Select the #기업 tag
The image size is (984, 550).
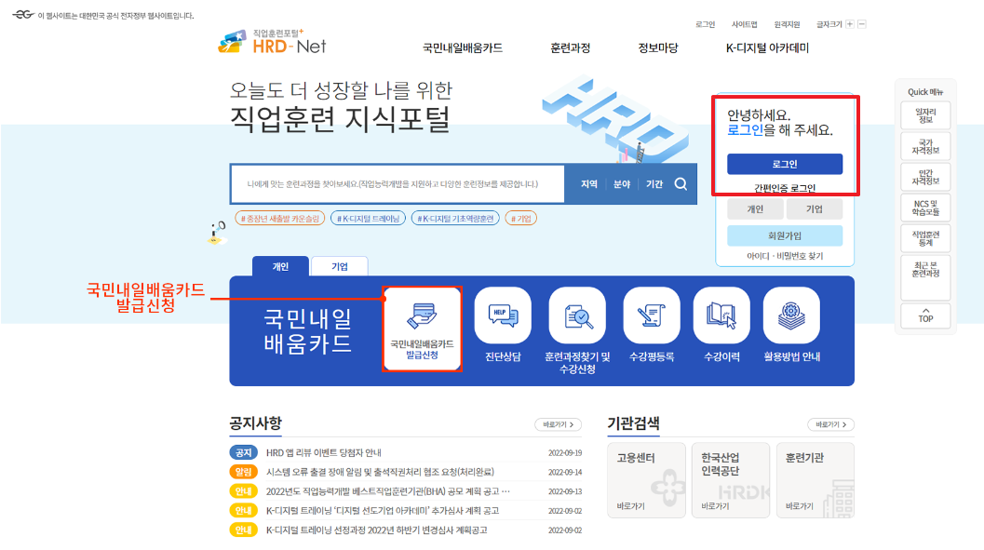[521, 219]
